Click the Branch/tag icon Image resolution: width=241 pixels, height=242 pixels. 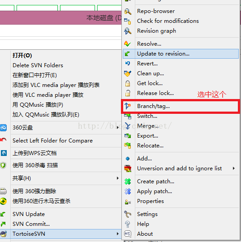(x=128, y=106)
